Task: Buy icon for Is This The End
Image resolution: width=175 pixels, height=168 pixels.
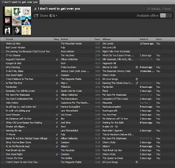Action: pos(57,83)
